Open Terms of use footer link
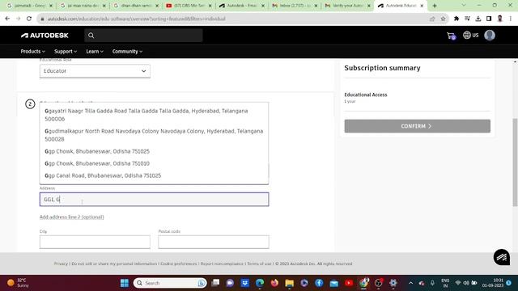Image resolution: width=518 pixels, height=291 pixels. (x=259, y=264)
